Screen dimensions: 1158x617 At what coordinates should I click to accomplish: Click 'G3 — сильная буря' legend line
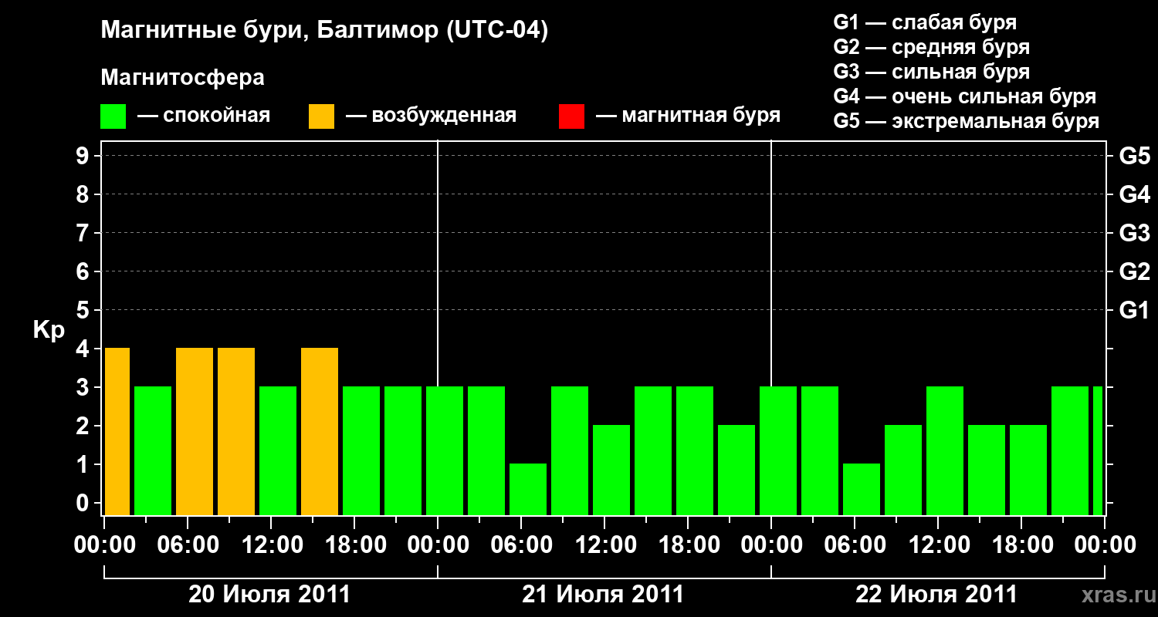(x=931, y=72)
